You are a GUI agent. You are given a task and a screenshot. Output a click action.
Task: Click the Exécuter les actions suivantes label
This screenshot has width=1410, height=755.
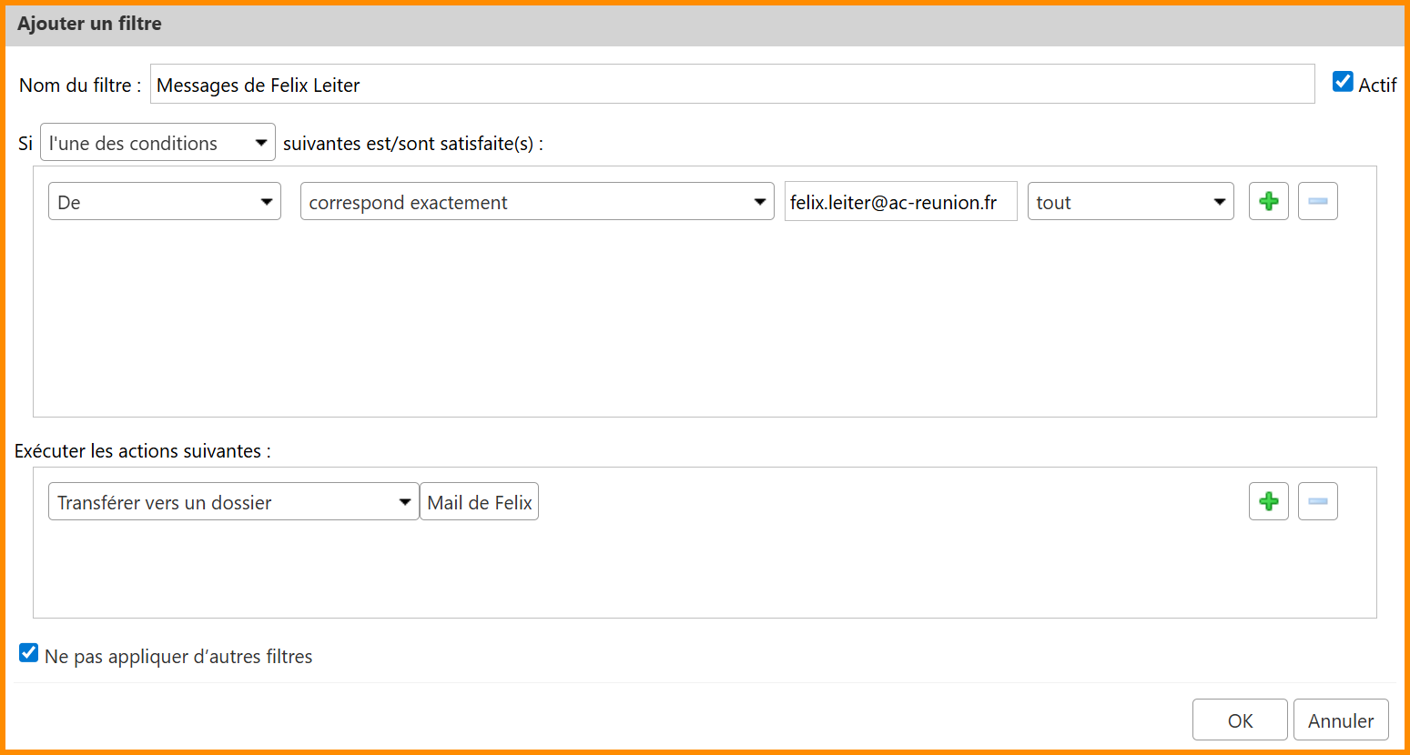pyautogui.click(x=142, y=451)
